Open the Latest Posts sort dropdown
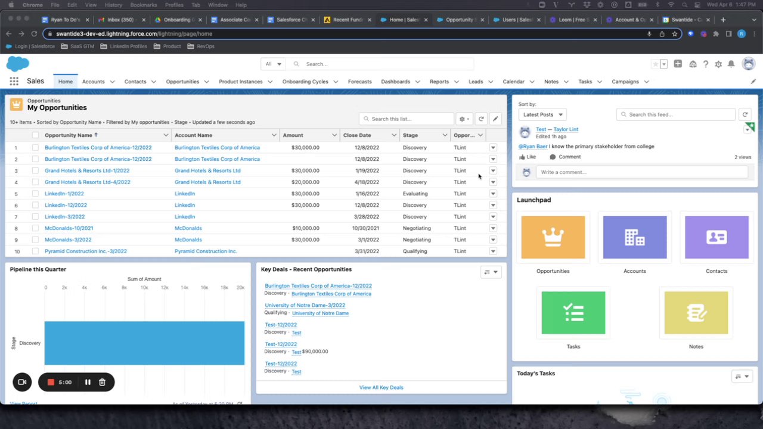 point(543,114)
